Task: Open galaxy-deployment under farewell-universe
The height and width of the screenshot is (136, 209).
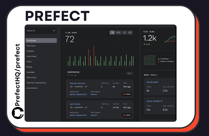Action: (78, 94)
